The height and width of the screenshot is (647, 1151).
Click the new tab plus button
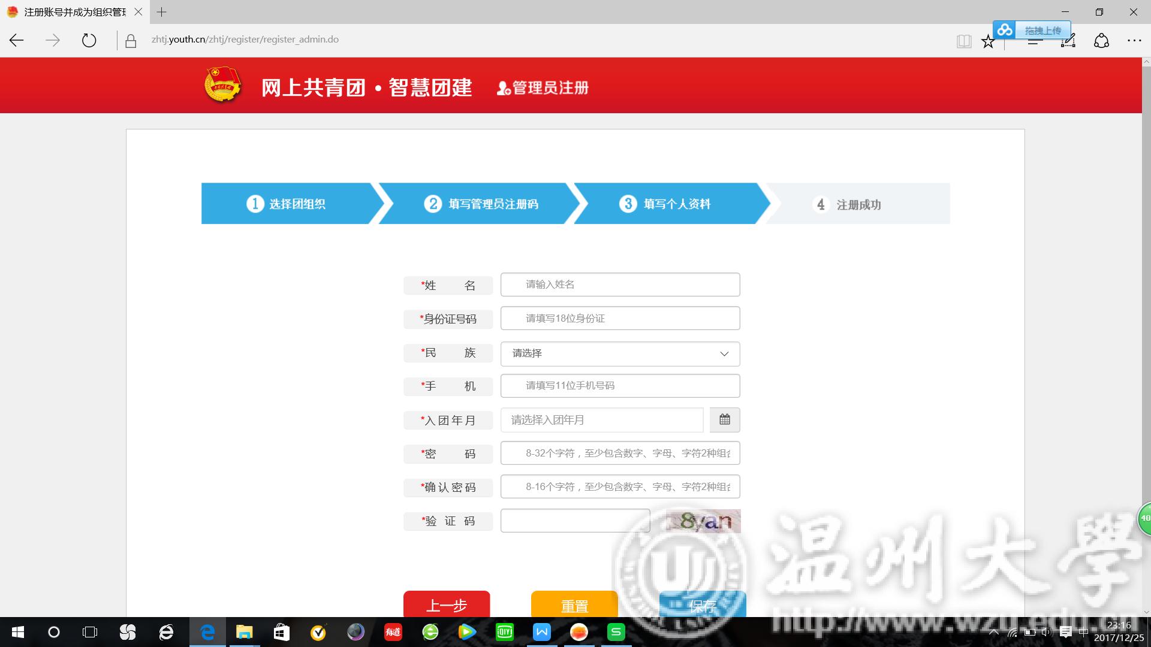[x=162, y=12]
